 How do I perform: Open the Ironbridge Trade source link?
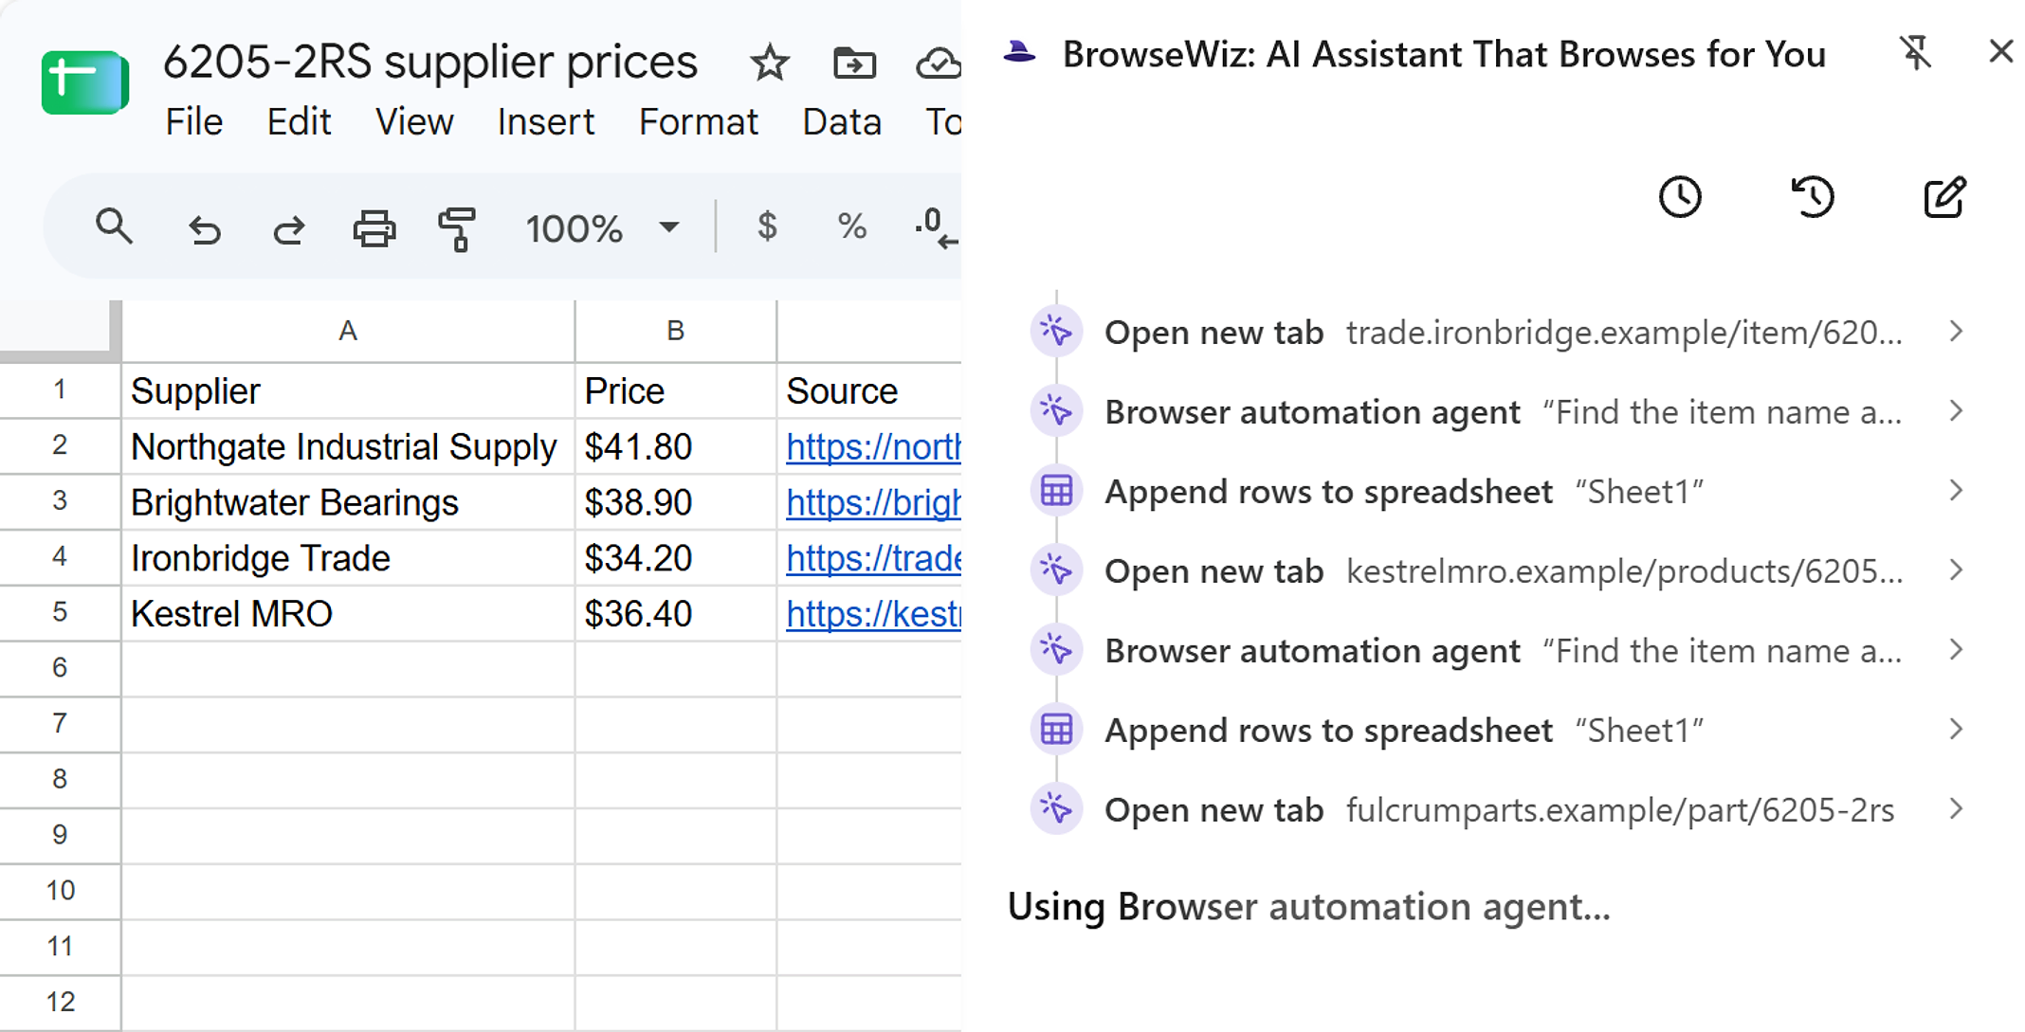[x=873, y=558]
